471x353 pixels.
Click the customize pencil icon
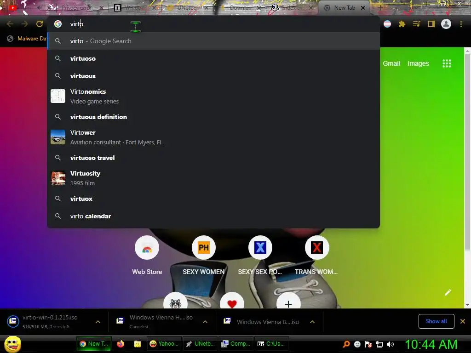point(448,292)
